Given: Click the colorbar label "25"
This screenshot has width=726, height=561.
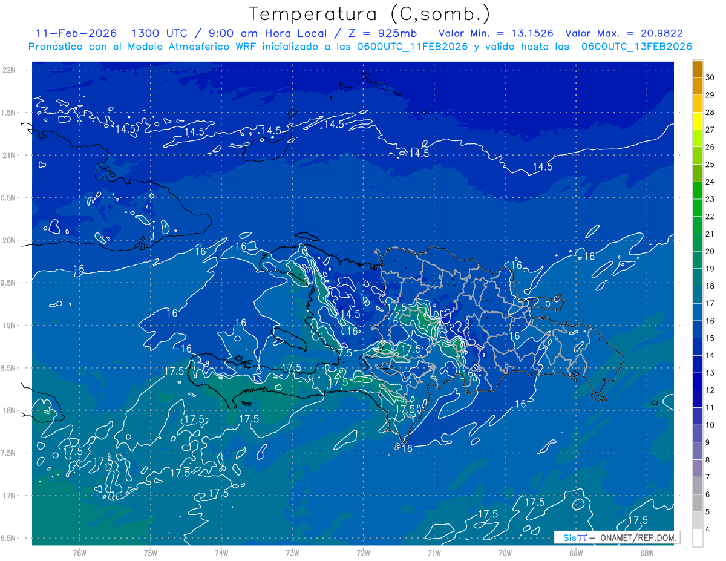Looking at the screenshot, I should pyautogui.click(x=710, y=164).
